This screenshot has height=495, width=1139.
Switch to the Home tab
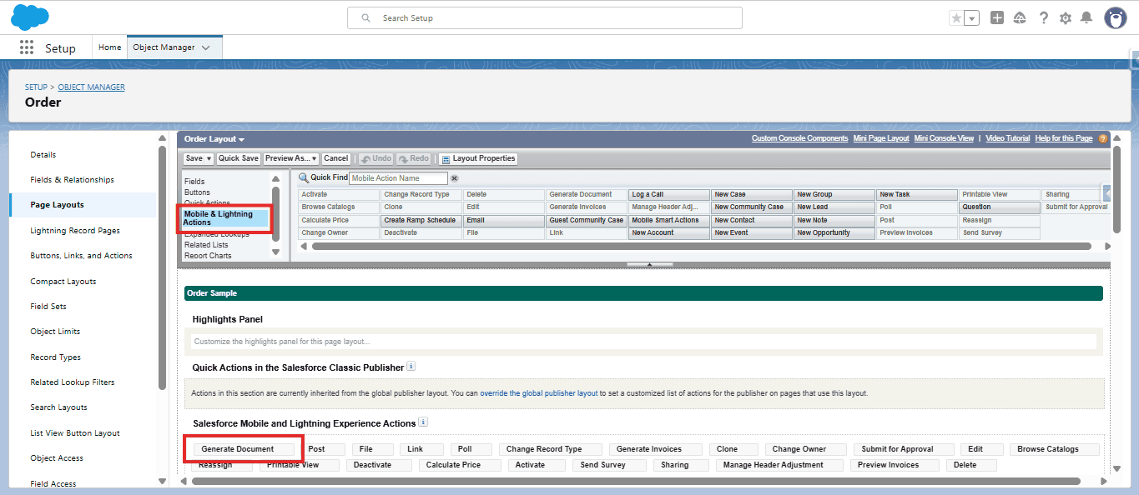[x=110, y=47]
